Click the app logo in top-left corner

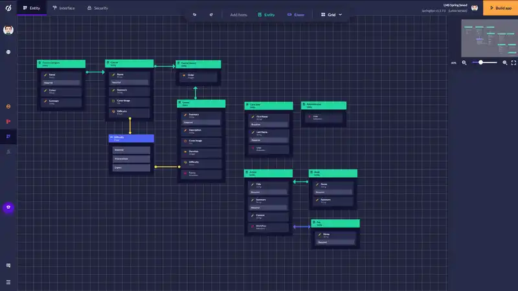point(8,8)
